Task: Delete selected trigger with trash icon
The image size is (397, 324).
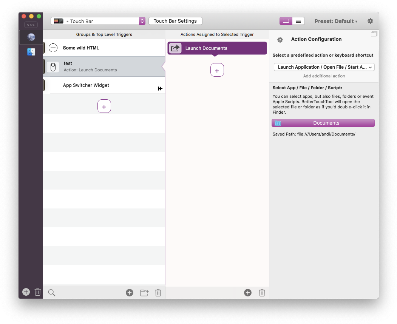Action: (158, 293)
